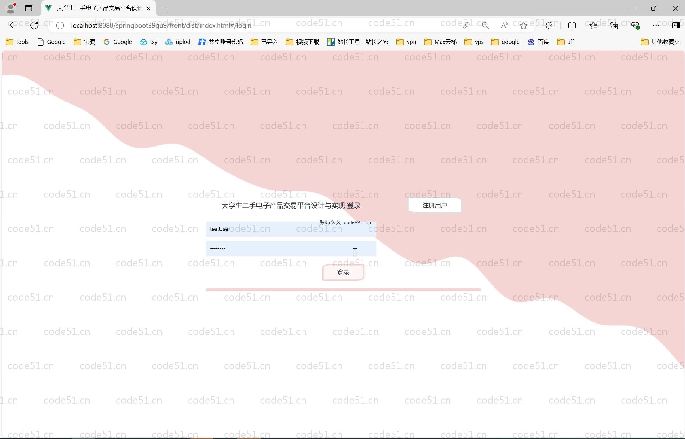
Task: Close the 大学生二手电子产品交易平台 tab
Action: [x=148, y=8]
